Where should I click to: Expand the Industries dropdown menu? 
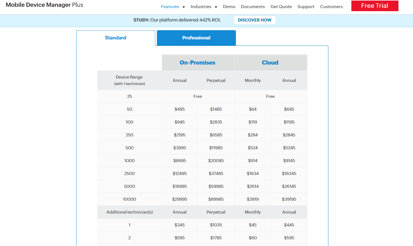coord(201,7)
